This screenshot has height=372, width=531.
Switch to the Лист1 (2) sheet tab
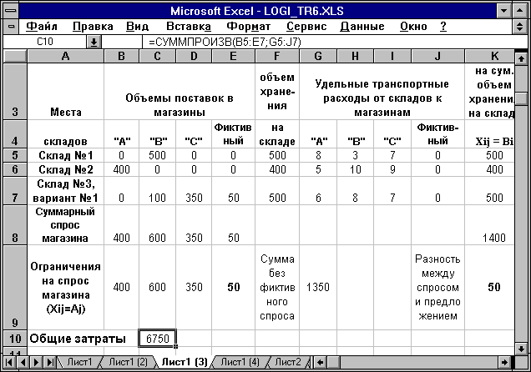[x=128, y=362]
